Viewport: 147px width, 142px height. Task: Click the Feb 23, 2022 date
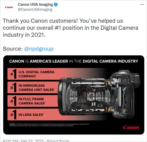point(32,141)
